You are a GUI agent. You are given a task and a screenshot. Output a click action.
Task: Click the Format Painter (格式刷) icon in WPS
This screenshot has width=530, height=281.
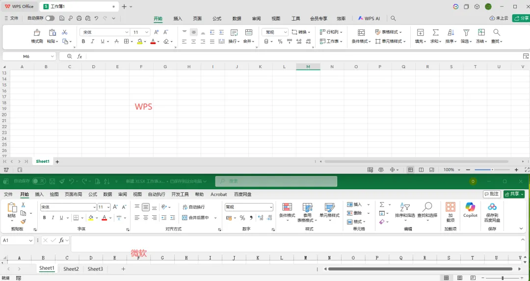click(37, 32)
